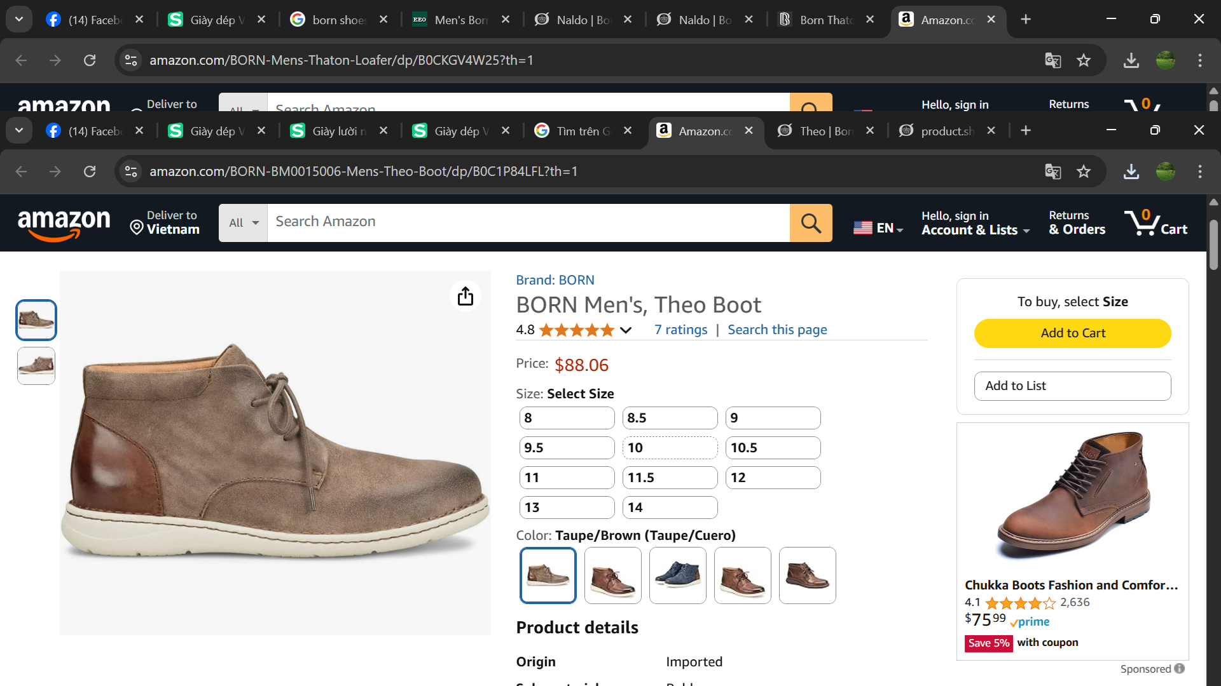Click the share icon on product image

466,296
